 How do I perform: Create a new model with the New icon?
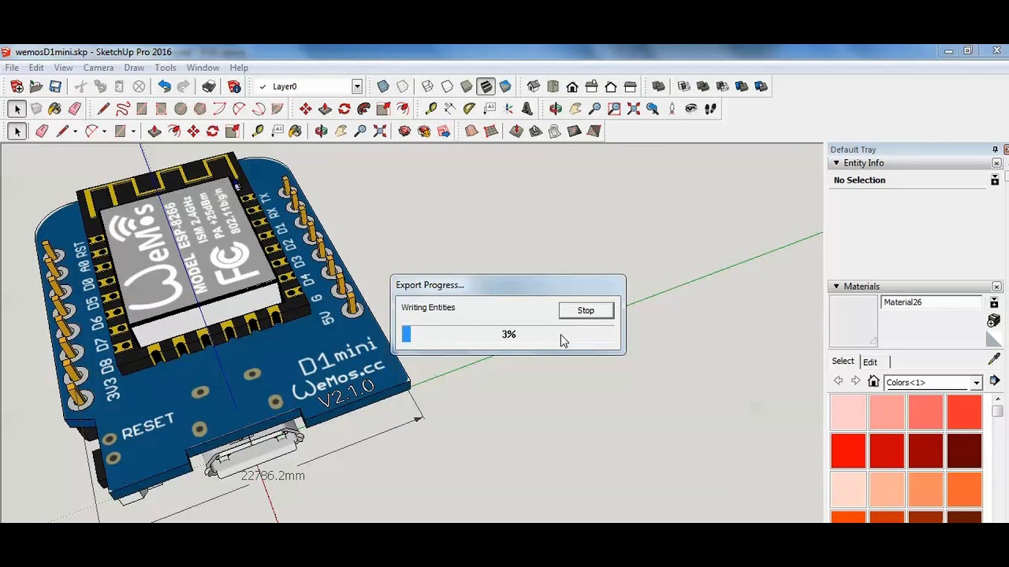(17, 87)
